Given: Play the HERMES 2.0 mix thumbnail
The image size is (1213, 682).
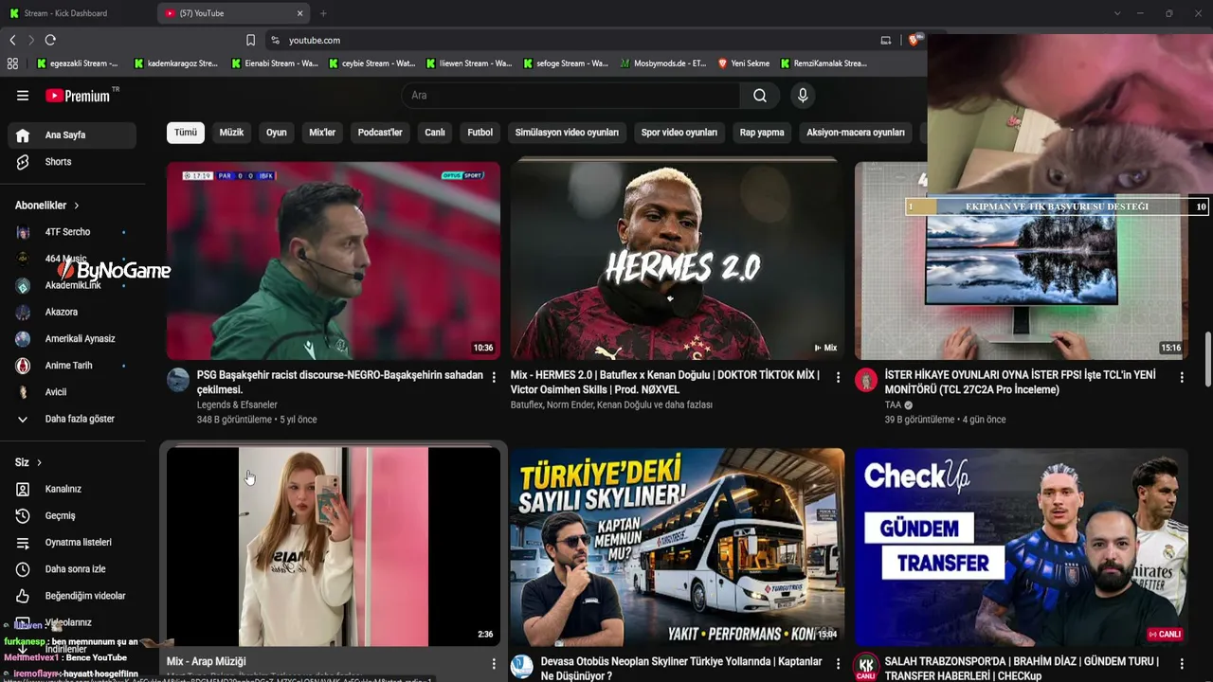Looking at the screenshot, I should (x=678, y=260).
